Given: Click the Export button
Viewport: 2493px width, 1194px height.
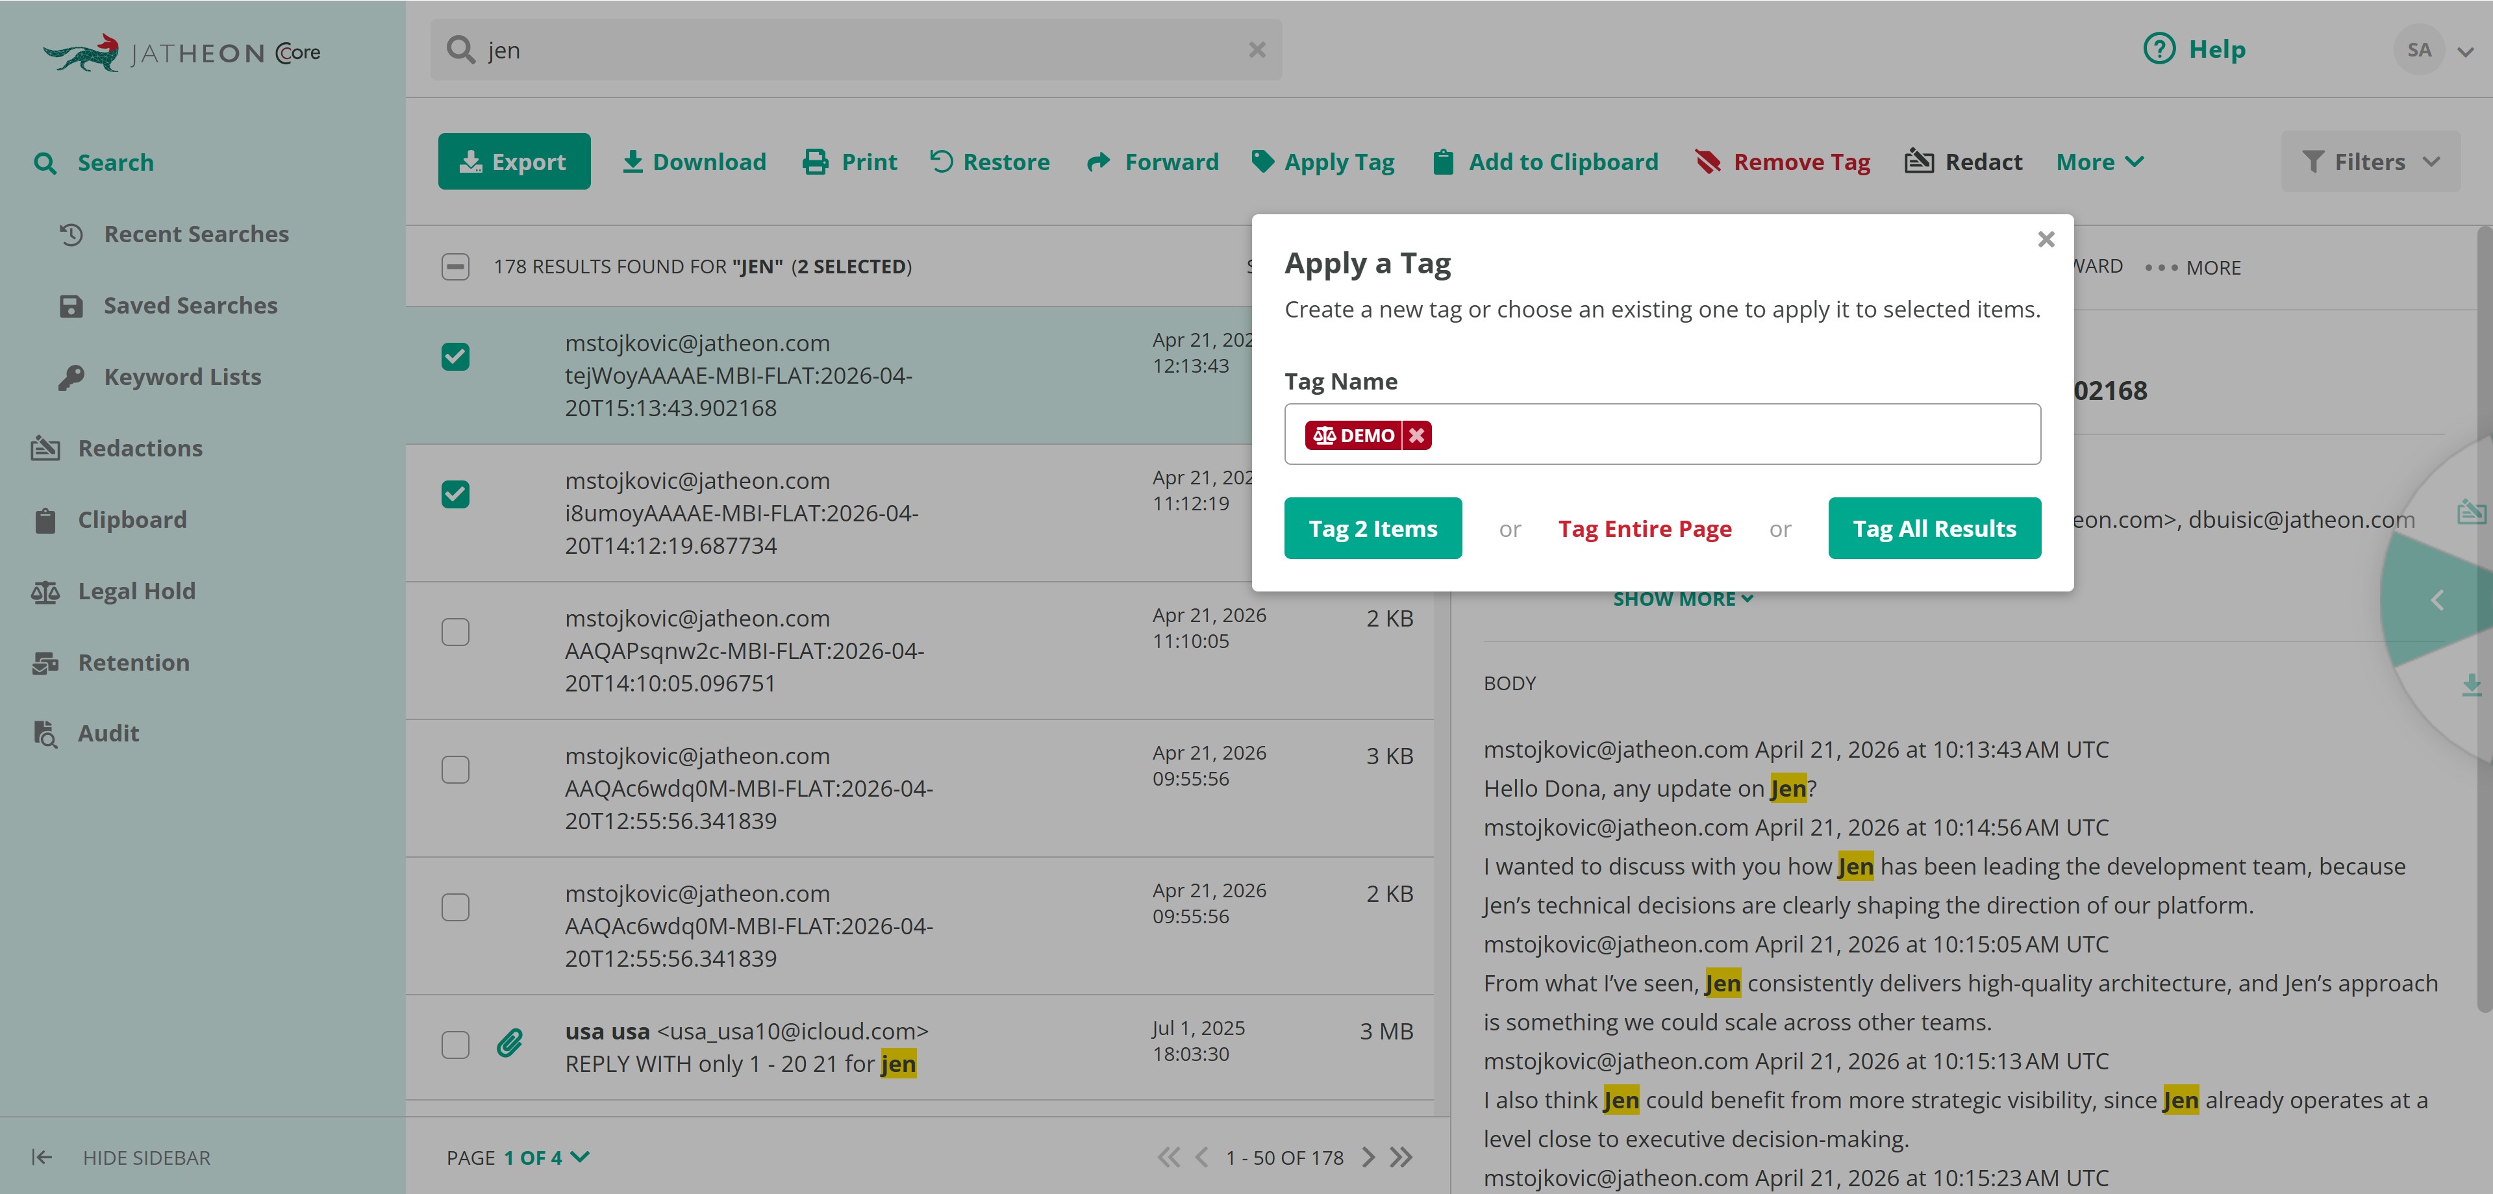Looking at the screenshot, I should pyautogui.click(x=514, y=162).
